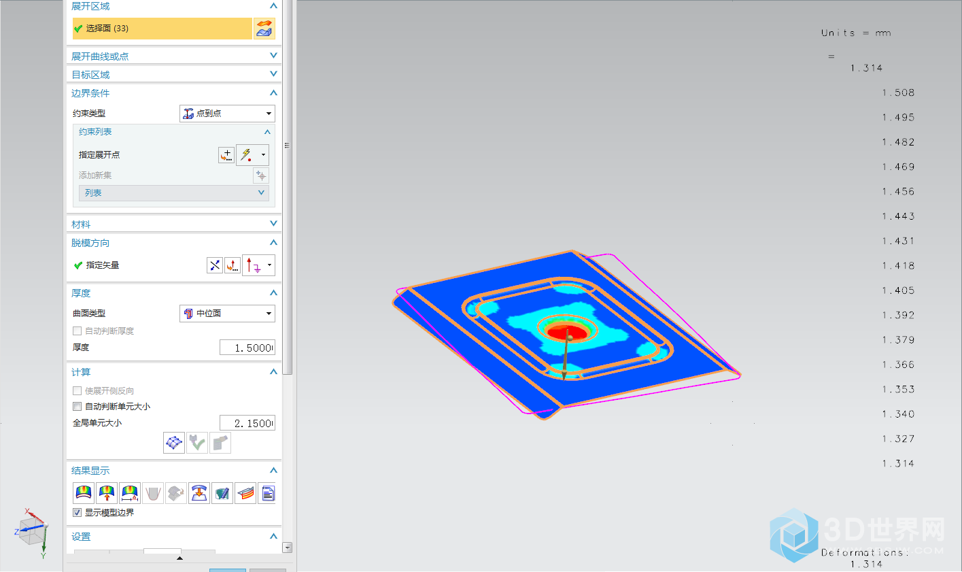Image resolution: width=962 pixels, height=572 pixels.
Task: Collapse the 设置 section
Action: 273,536
